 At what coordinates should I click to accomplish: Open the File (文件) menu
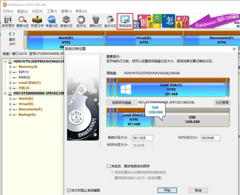(x=8, y=11)
